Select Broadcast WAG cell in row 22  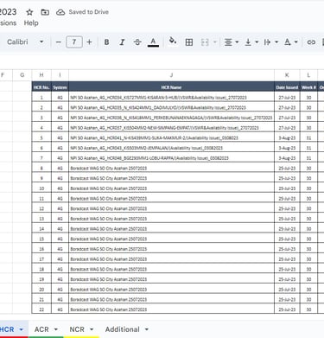[x=171, y=309]
